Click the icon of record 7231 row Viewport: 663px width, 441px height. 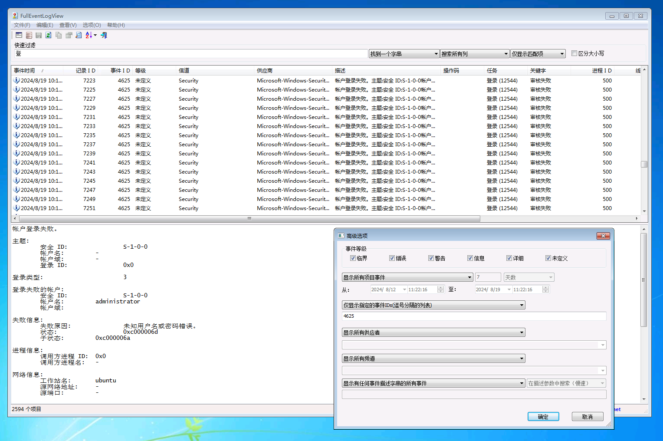coord(16,117)
